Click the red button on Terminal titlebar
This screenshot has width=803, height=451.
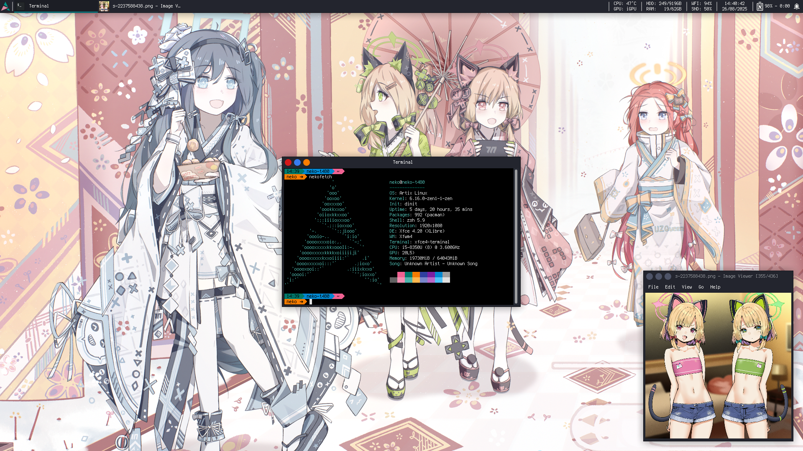coord(288,162)
